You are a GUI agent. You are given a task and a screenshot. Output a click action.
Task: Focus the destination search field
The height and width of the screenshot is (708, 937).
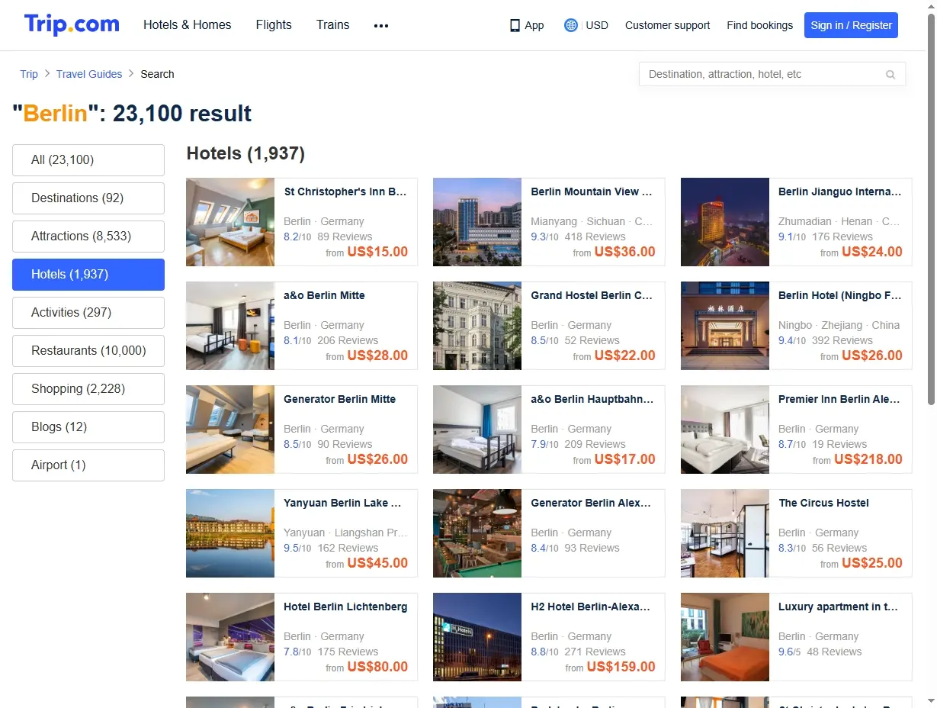pos(772,74)
